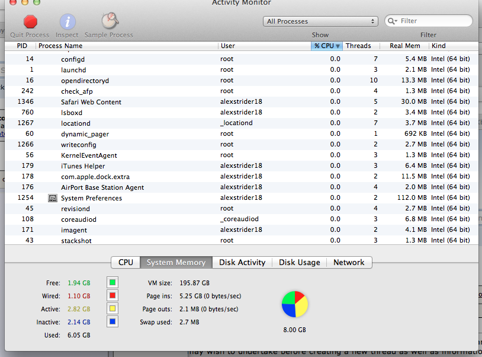Select the System Preferences process name
Image resolution: width=482 pixels, height=357 pixels.
point(91,198)
